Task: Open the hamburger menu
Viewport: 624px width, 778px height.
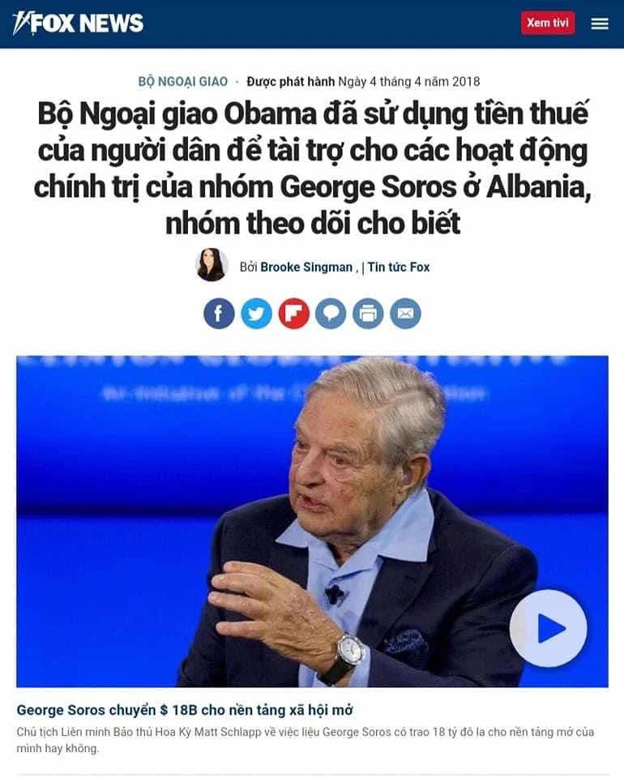Action: tap(600, 24)
